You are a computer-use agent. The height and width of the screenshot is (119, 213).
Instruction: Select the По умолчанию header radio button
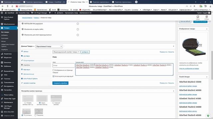[x=22, y=115]
